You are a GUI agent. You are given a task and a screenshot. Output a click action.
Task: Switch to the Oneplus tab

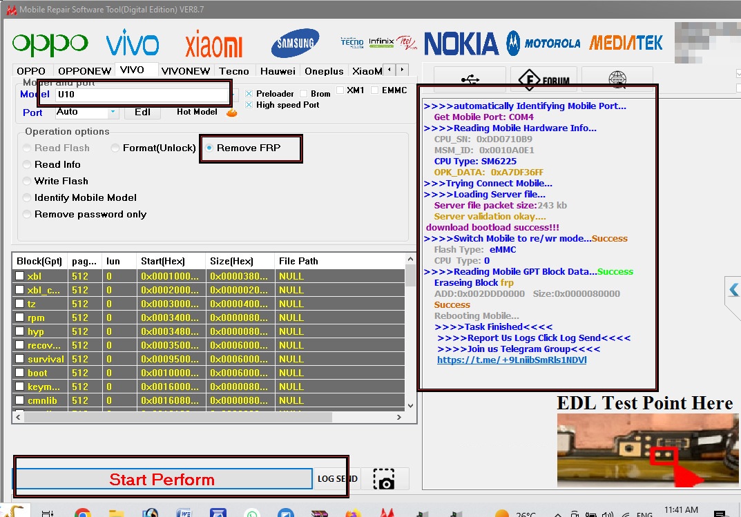324,71
